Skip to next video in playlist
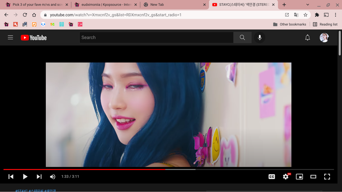This screenshot has width=342, height=192. [39, 176]
